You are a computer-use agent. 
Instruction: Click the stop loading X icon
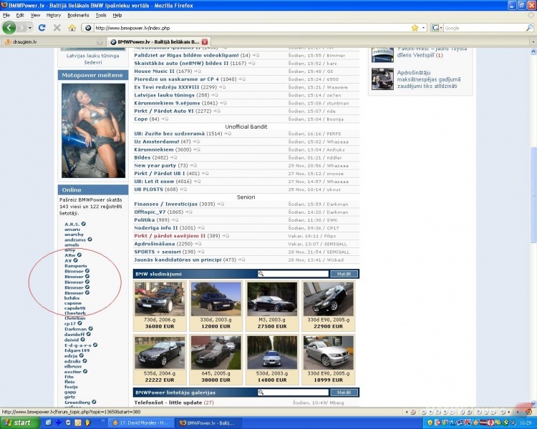pyautogui.click(x=57, y=28)
